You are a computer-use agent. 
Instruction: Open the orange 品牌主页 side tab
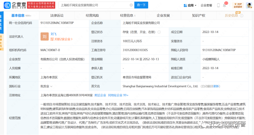(x=1, y=42)
